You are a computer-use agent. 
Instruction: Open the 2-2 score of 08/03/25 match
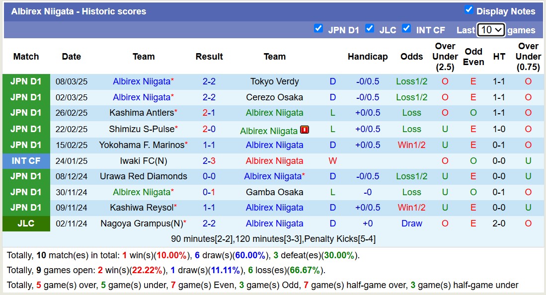(x=209, y=81)
